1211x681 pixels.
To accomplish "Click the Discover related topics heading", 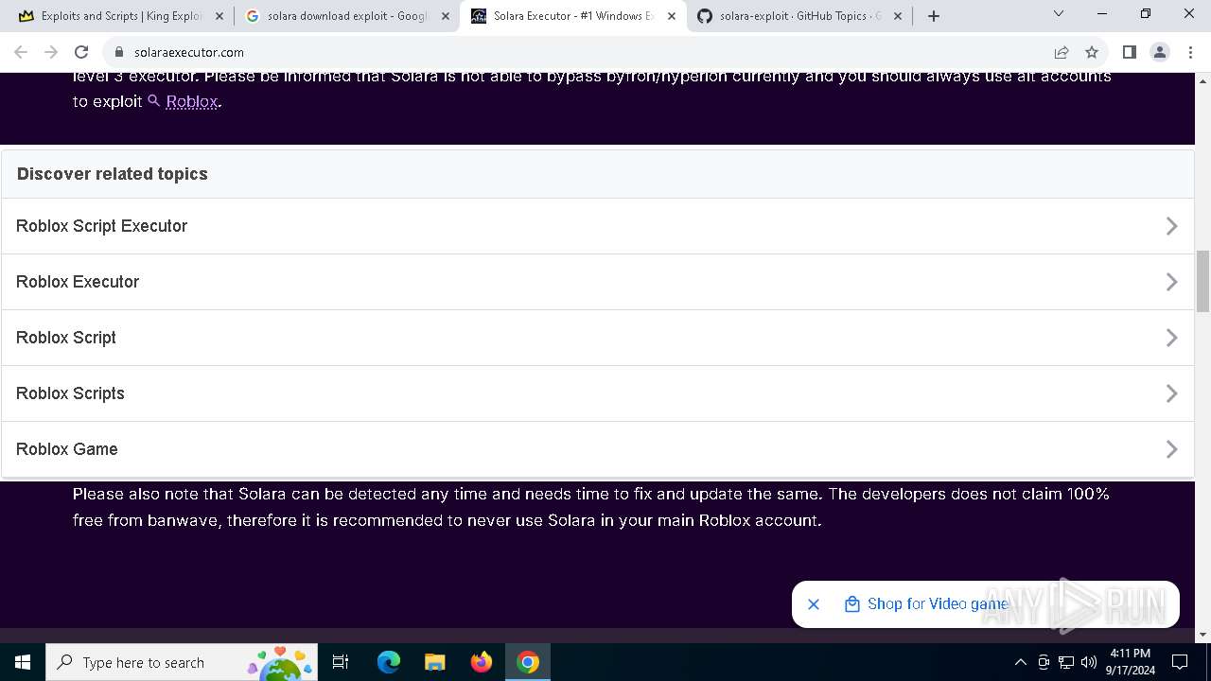I will pos(113,174).
